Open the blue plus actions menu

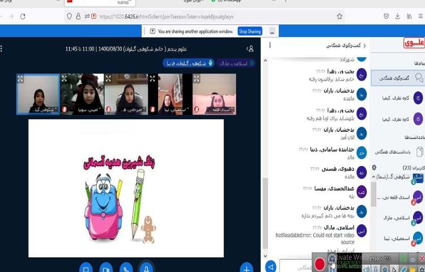(246, 267)
